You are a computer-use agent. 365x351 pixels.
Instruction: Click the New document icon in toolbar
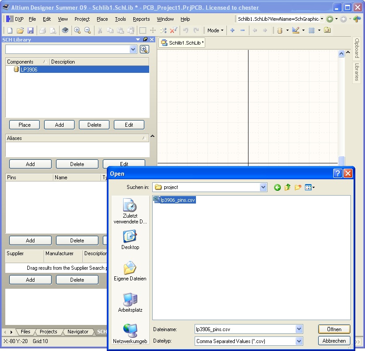(x=10, y=30)
